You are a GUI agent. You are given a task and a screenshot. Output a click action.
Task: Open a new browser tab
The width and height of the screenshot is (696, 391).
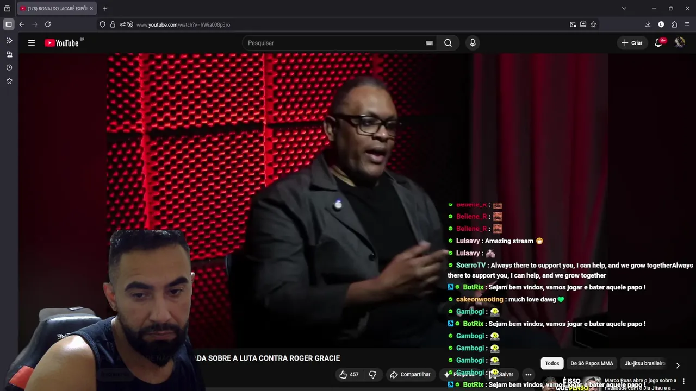point(105,9)
